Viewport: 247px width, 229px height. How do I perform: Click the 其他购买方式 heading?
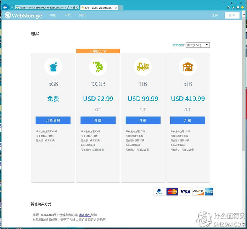[x=41, y=204]
